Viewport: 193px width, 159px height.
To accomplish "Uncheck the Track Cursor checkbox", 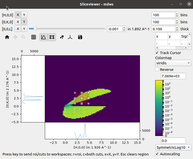I will (x=157, y=53).
